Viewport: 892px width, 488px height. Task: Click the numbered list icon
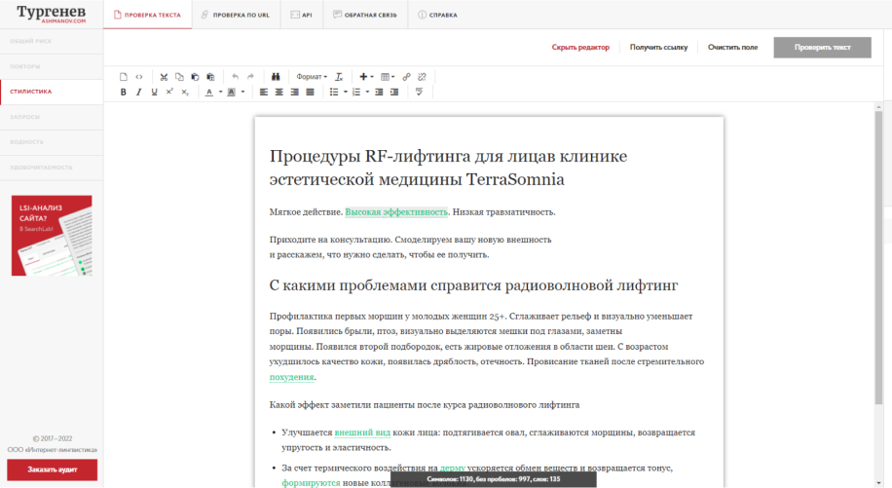(356, 92)
